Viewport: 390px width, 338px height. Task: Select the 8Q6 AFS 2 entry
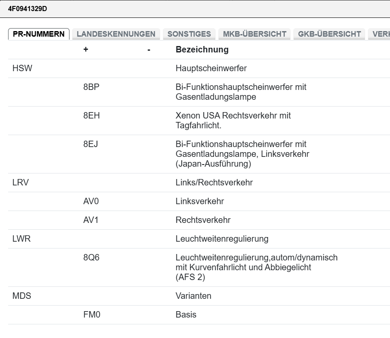(x=199, y=267)
